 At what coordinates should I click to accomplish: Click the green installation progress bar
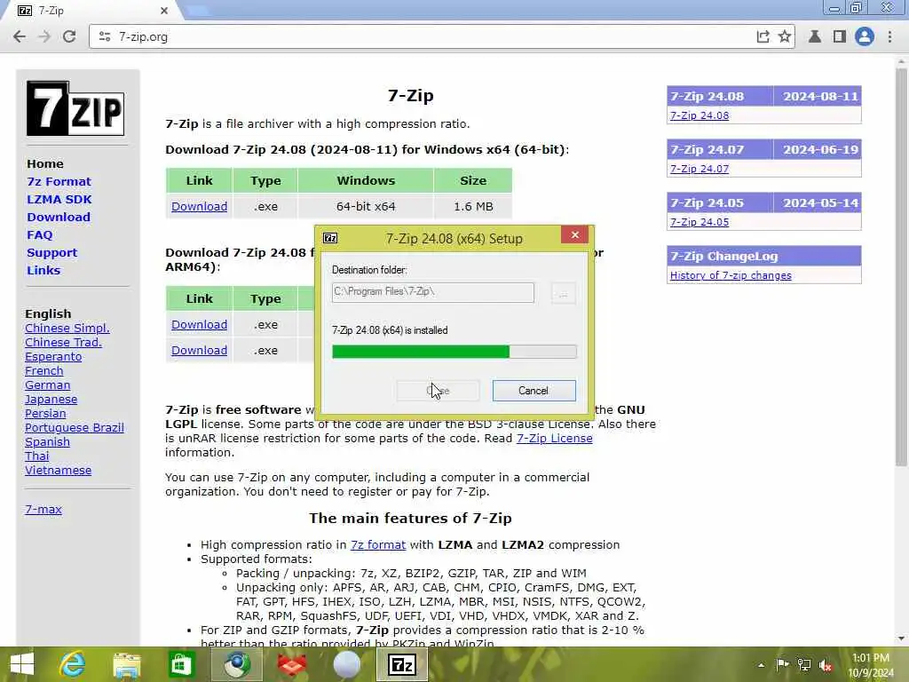[x=454, y=352]
